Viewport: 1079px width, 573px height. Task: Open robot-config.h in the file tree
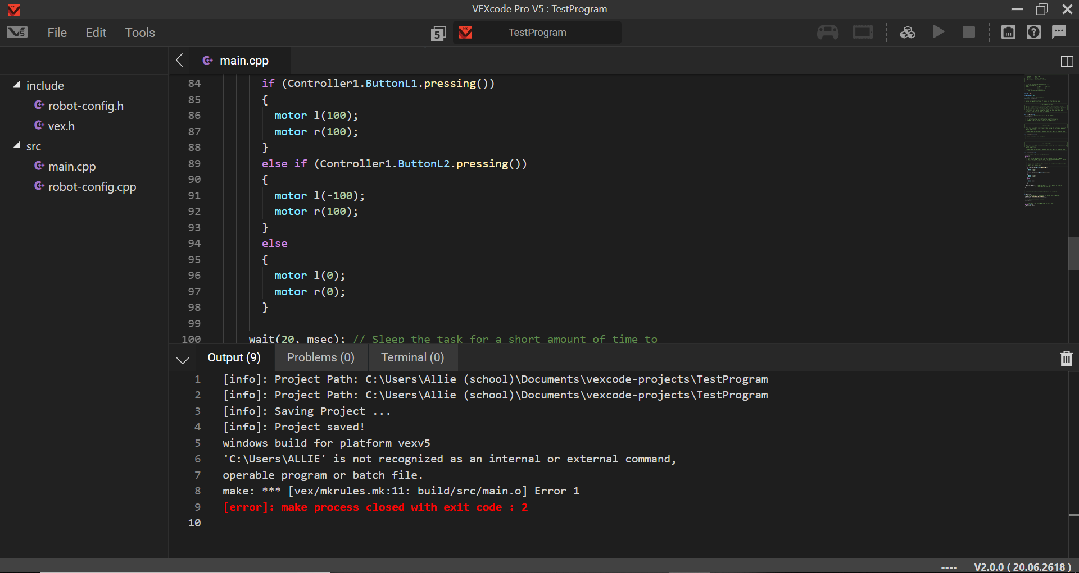[85, 106]
